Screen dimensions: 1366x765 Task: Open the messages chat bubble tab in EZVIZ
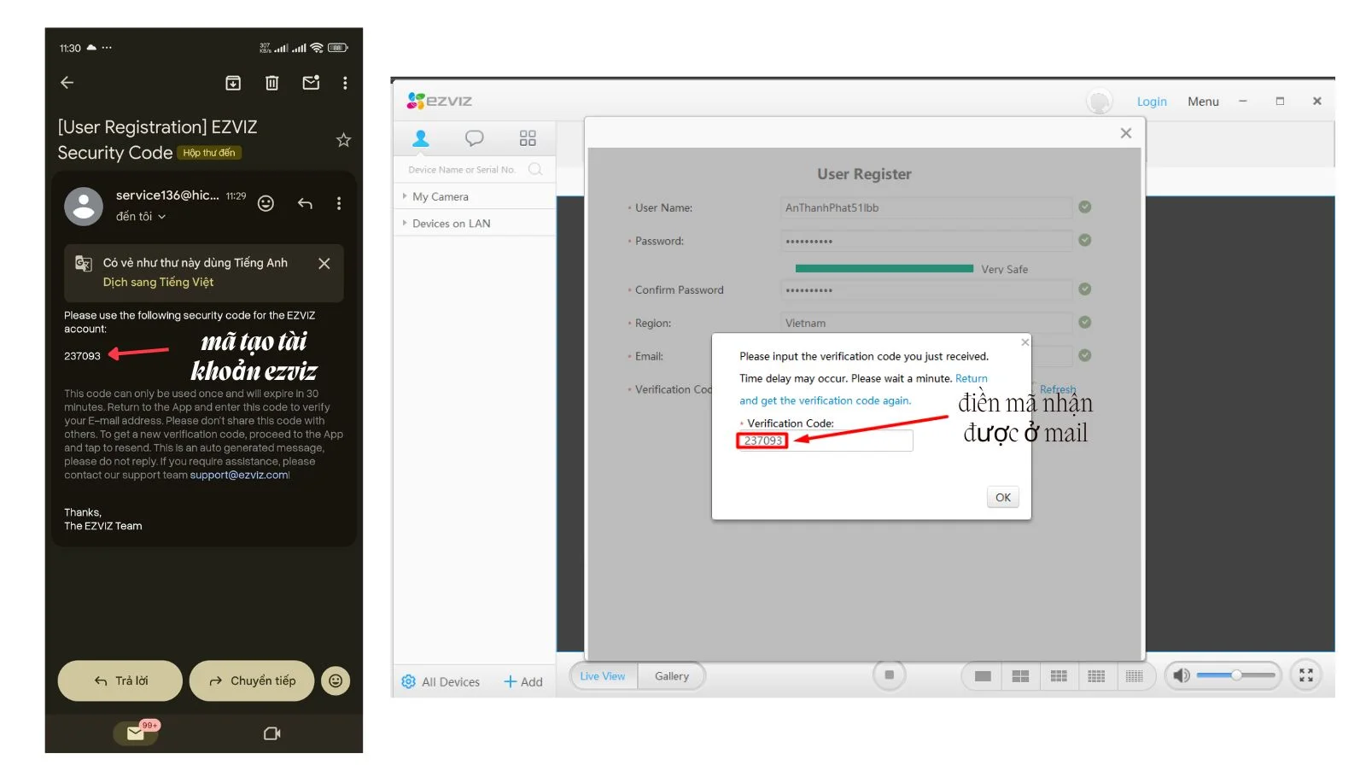coord(474,138)
